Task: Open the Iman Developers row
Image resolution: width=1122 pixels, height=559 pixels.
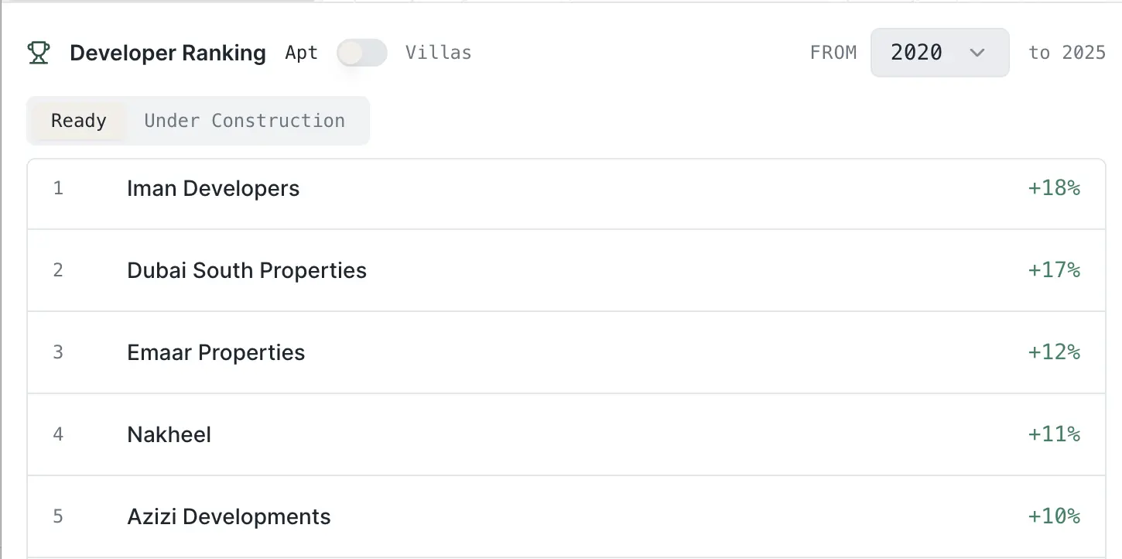Action: point(213,189)
